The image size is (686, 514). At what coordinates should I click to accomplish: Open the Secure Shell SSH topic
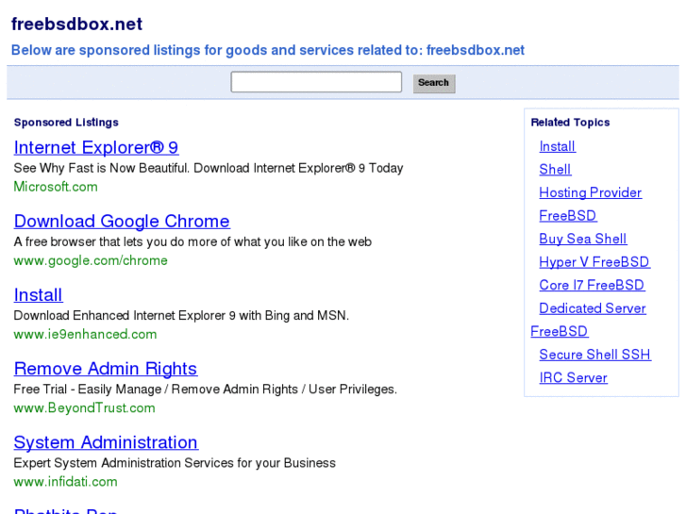tap(594, 355)
